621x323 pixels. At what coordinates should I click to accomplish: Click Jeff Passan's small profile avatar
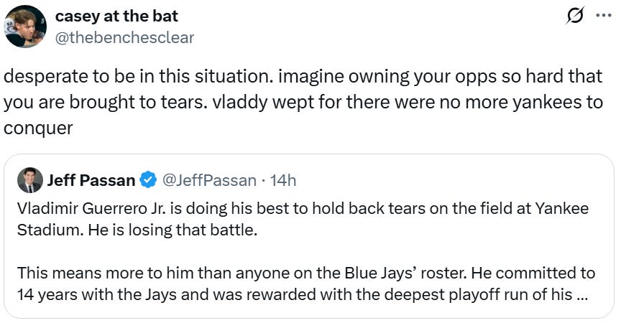coord(29,180)
